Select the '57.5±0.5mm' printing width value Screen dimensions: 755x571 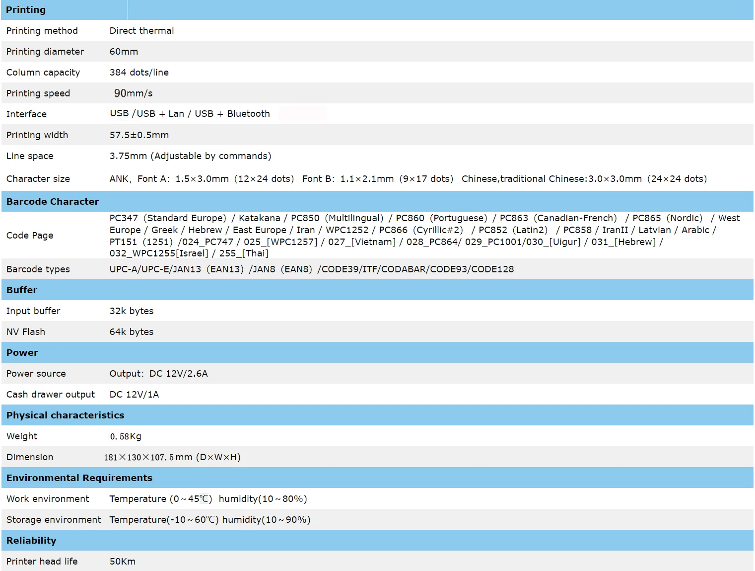(x=139, y=135)
